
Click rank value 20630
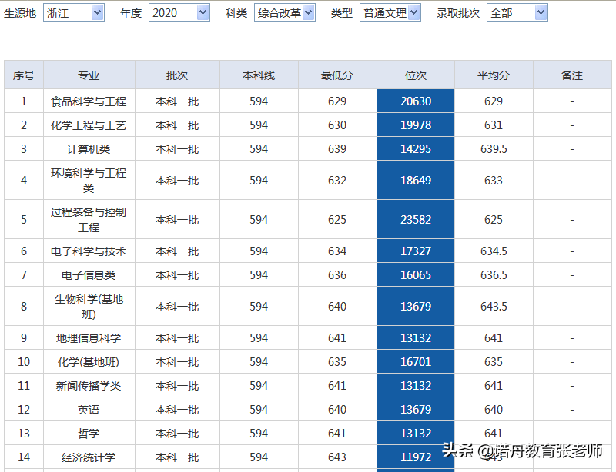coord(416,101)
